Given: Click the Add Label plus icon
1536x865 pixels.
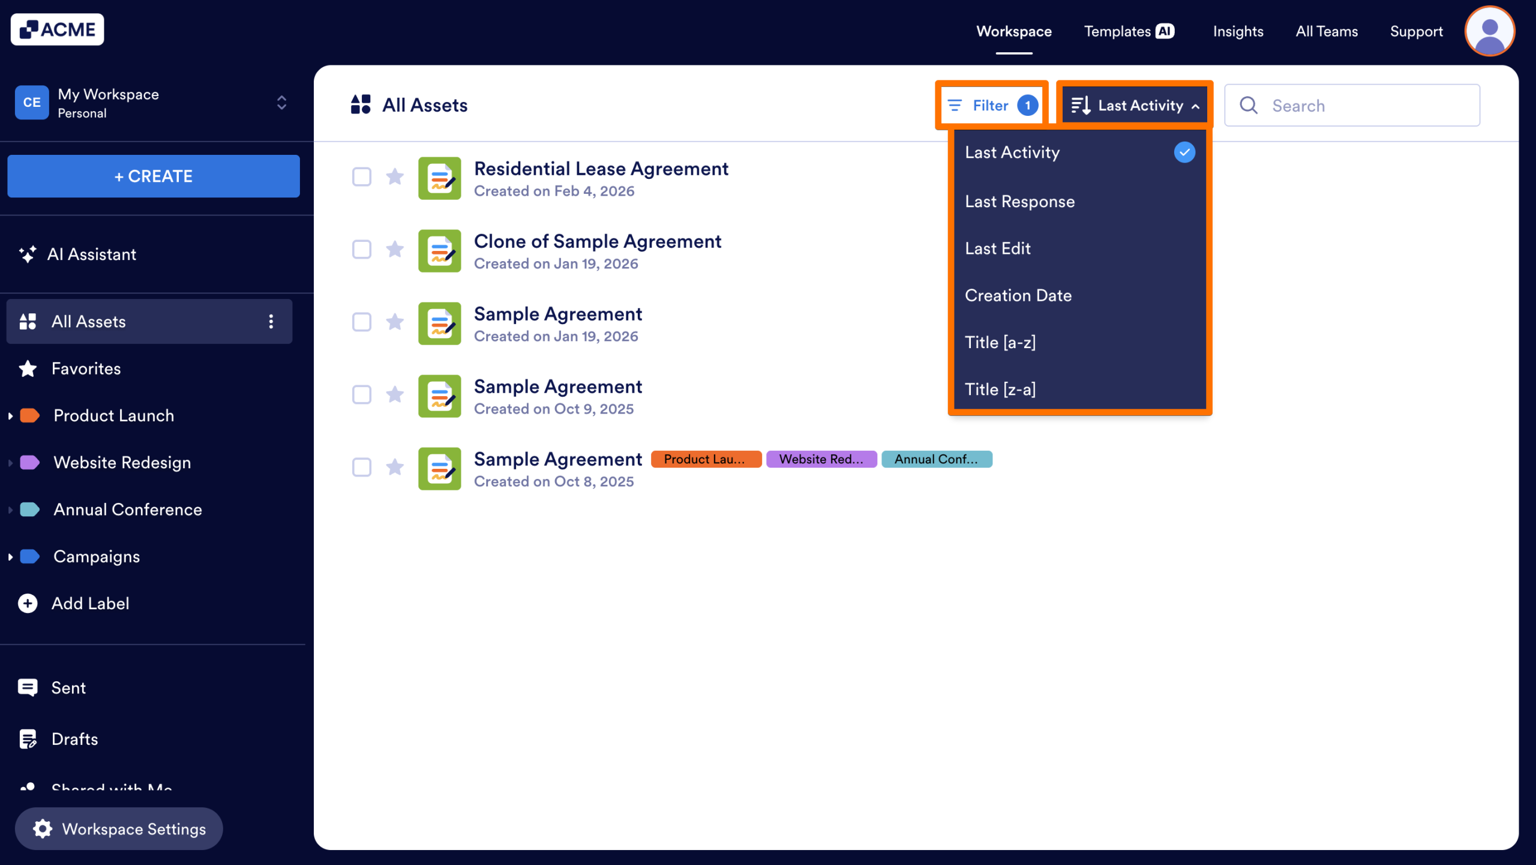Looking at the screenshot, I should [x=28, y=603].
